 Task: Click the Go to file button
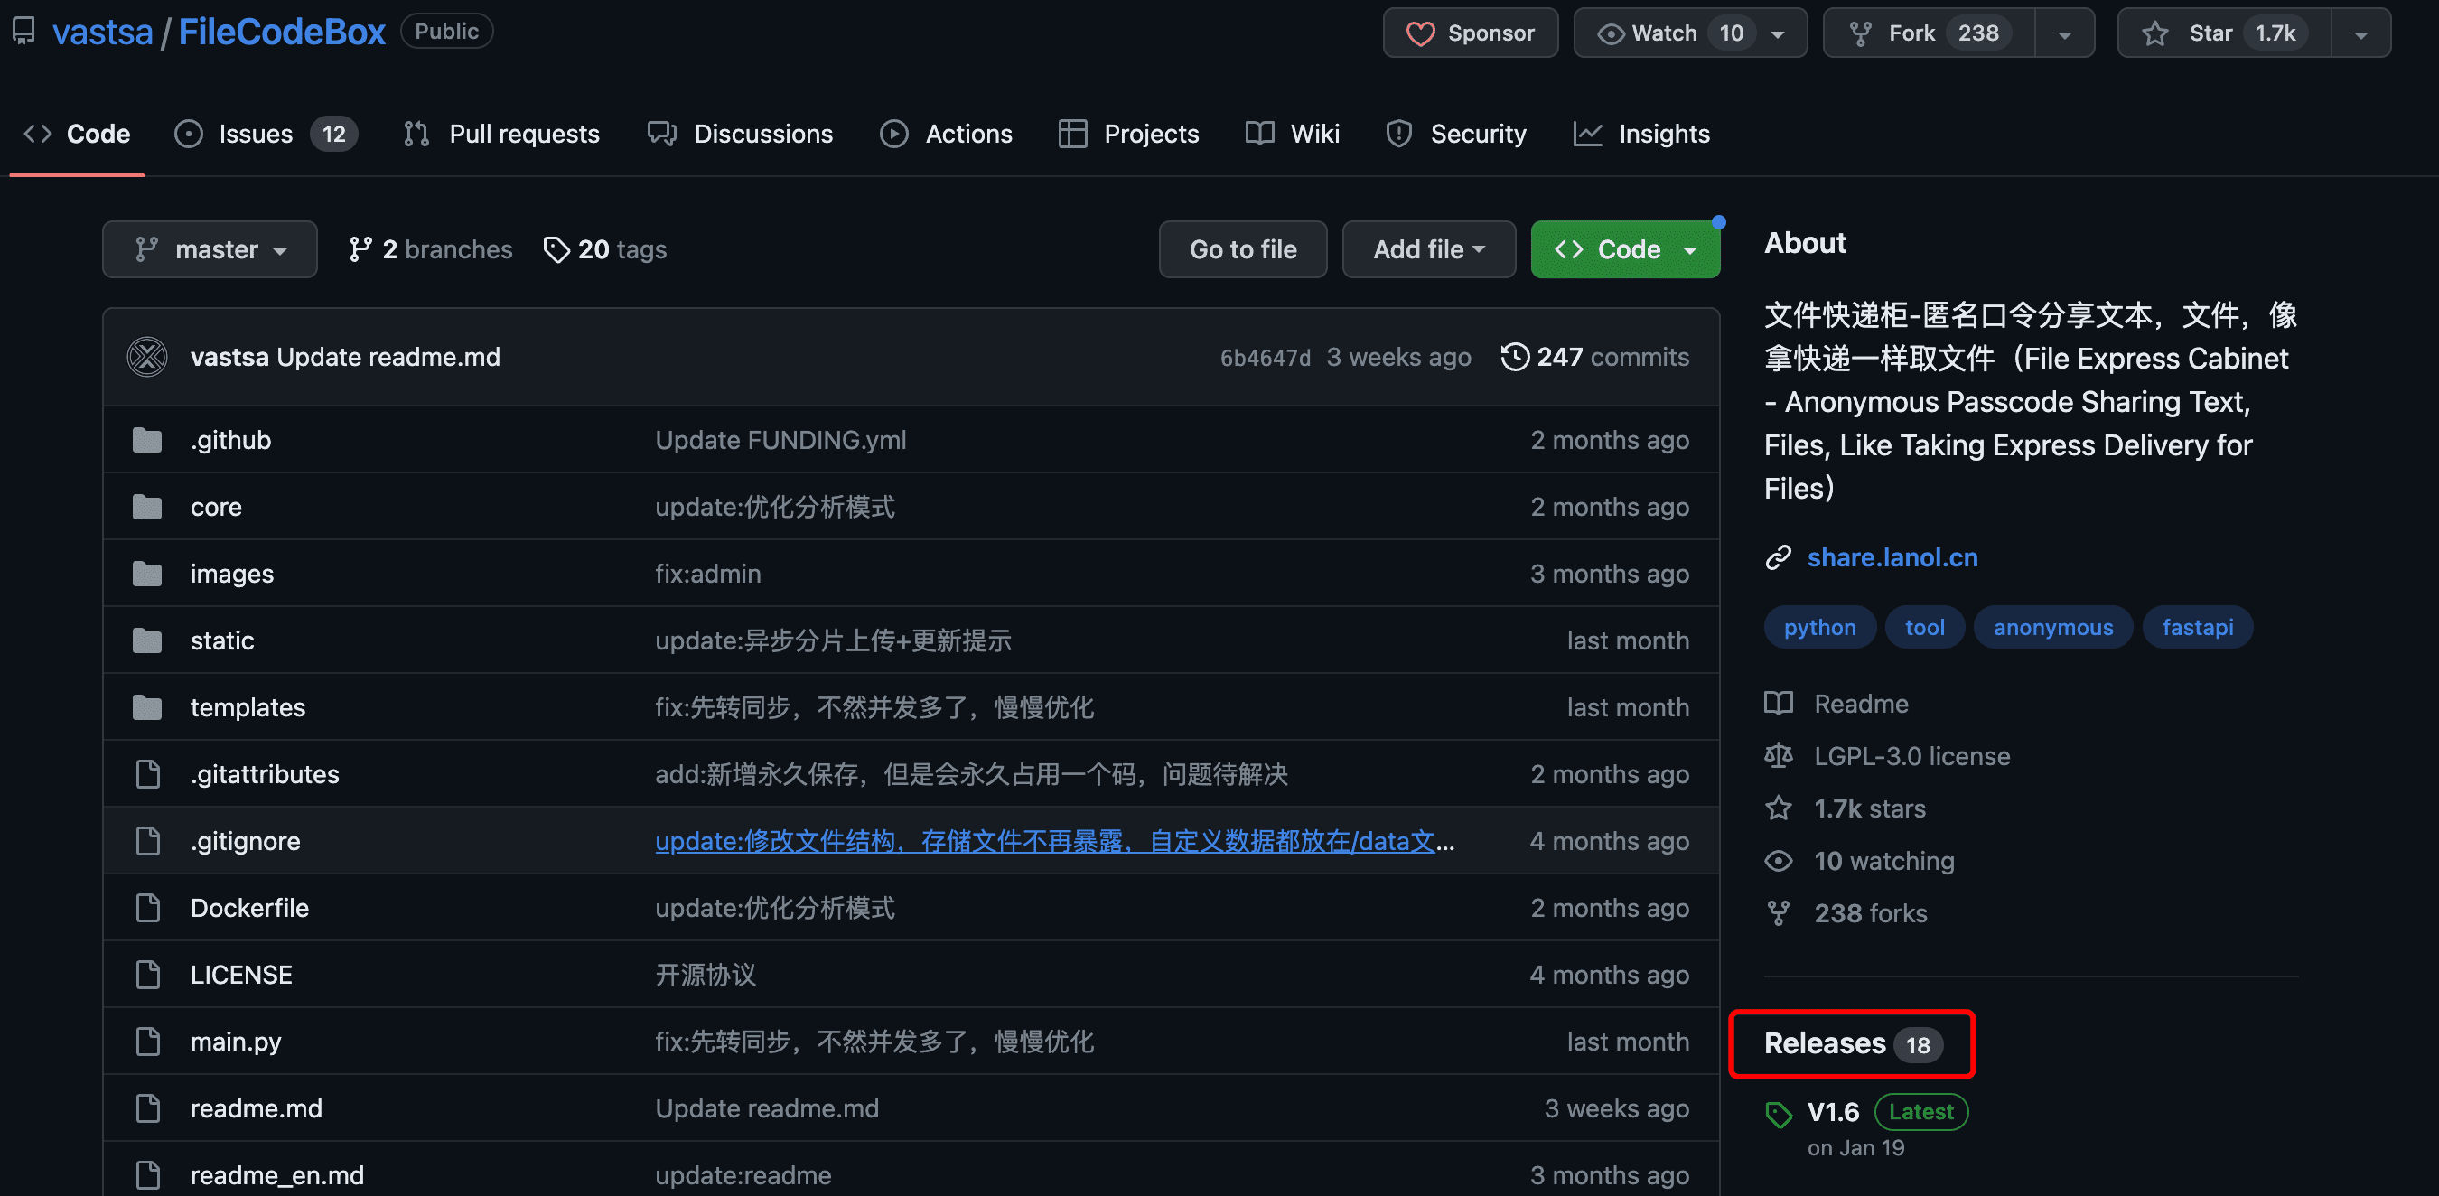click(1242, 249)
